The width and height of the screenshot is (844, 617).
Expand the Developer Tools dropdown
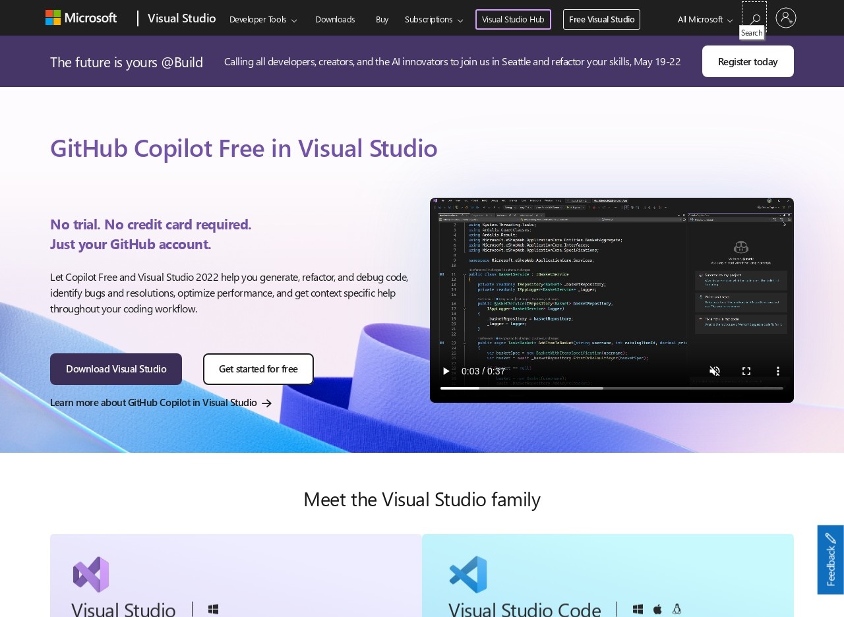(262, 19)
